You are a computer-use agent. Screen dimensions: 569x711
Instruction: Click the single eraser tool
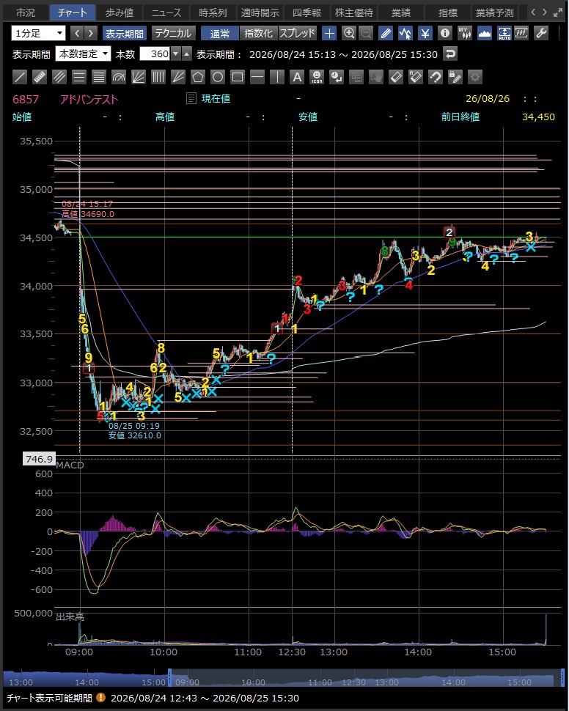click(x=396, y=77)
